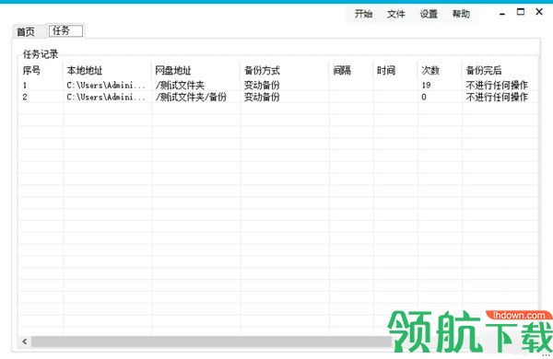Click the count value 19
Screen dimensions: 553x359
(426, 86)
